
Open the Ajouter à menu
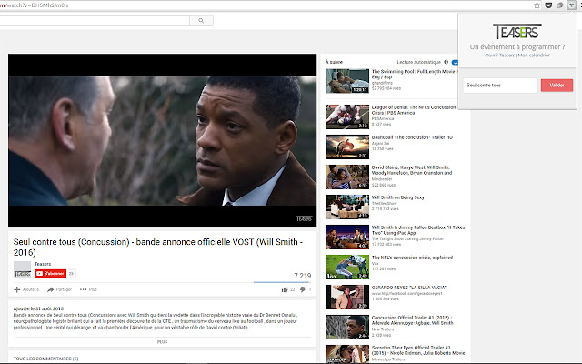click(26, 289)
